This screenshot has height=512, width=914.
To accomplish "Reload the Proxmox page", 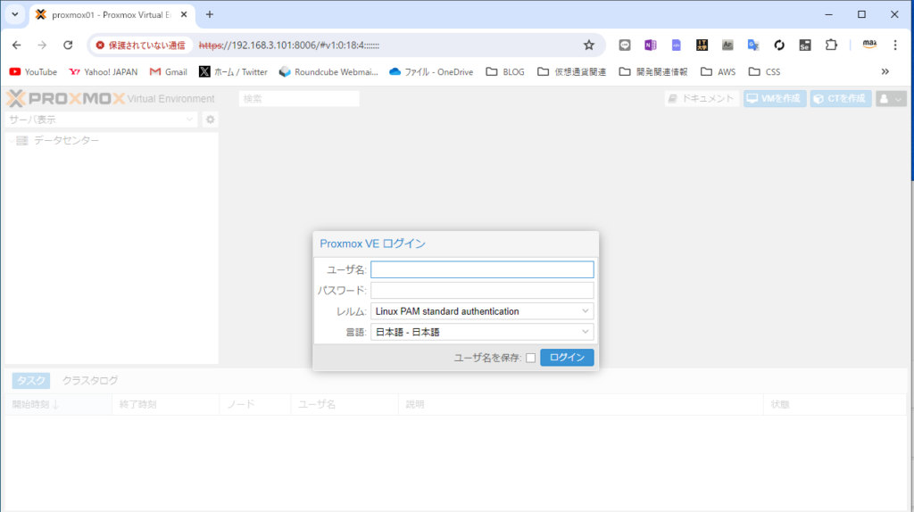I will pos(68,45).
